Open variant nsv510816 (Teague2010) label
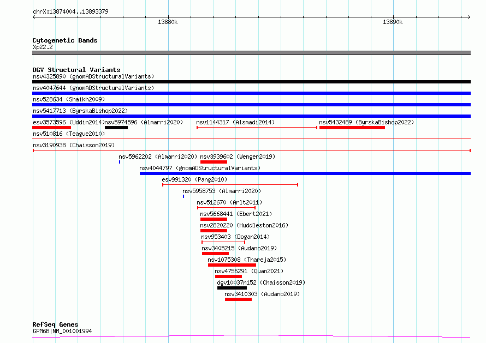The height and width of the screenshot is (343, 486). point(69,134)
